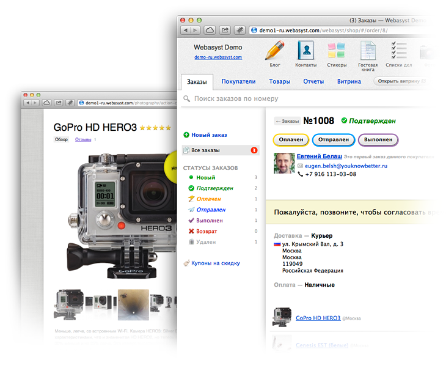Click the green plus icon beside Новый заказ
446x382 pixels.
point(186,135)
